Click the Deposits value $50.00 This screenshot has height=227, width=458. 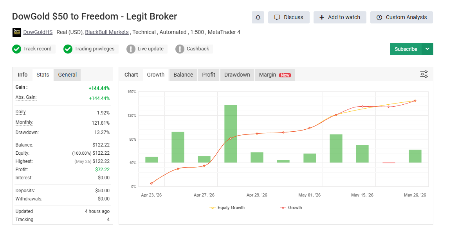(x=102, y=191)
